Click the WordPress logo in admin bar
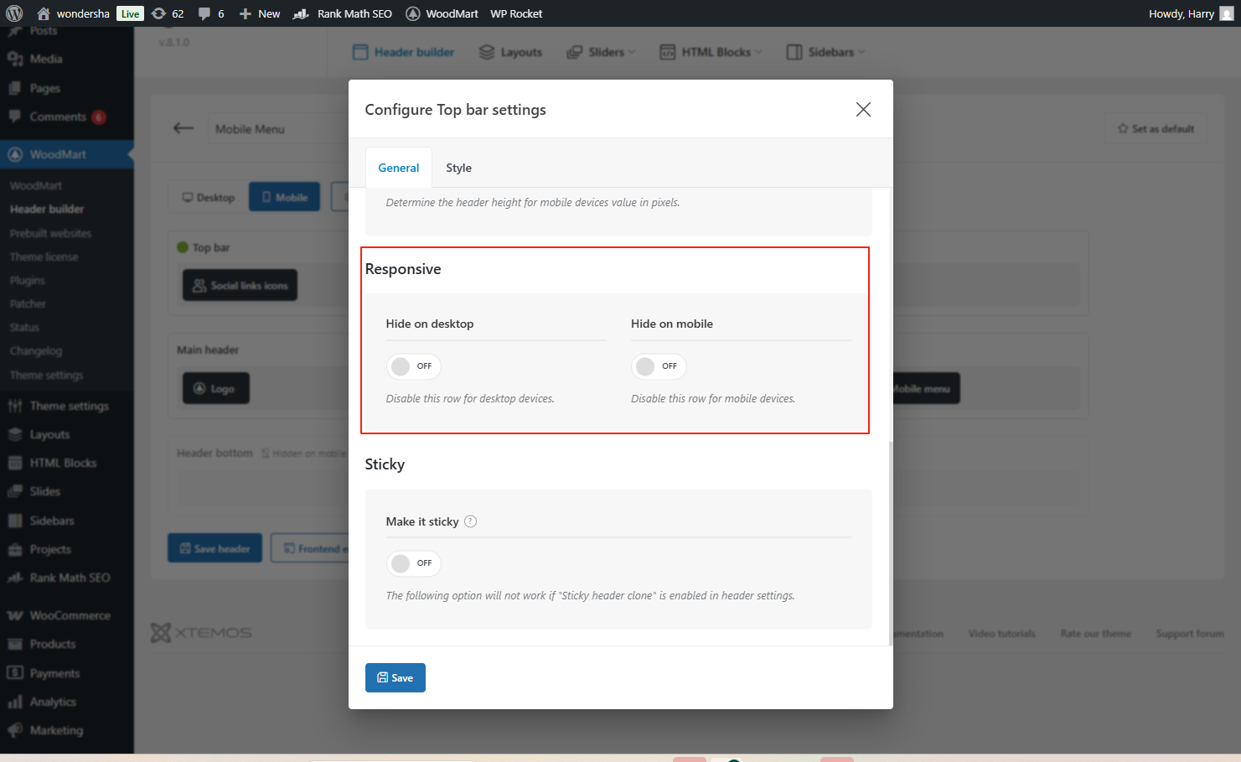 [x=14, y=13]
